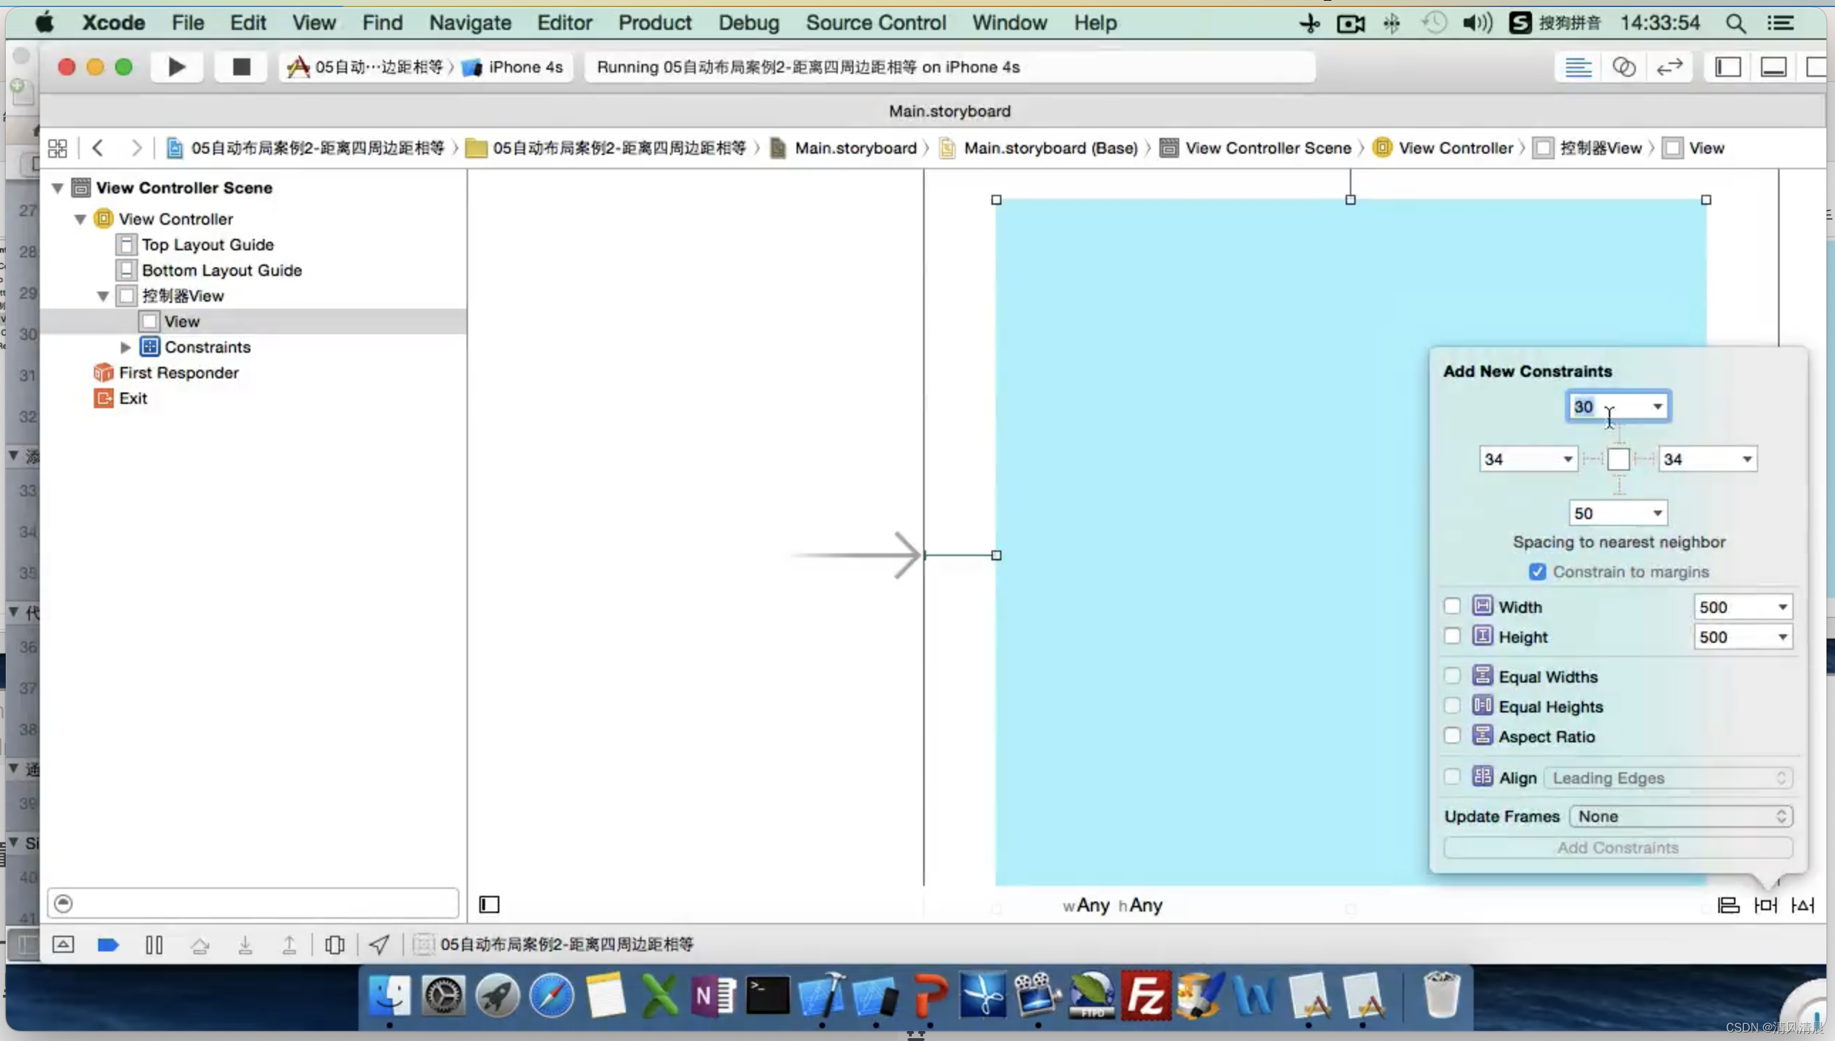The height and width of the screenshot is (1041, 1835).
Task: Open the top spacing 30 dropdown arrow
Action: click(x=1657, y=407)
